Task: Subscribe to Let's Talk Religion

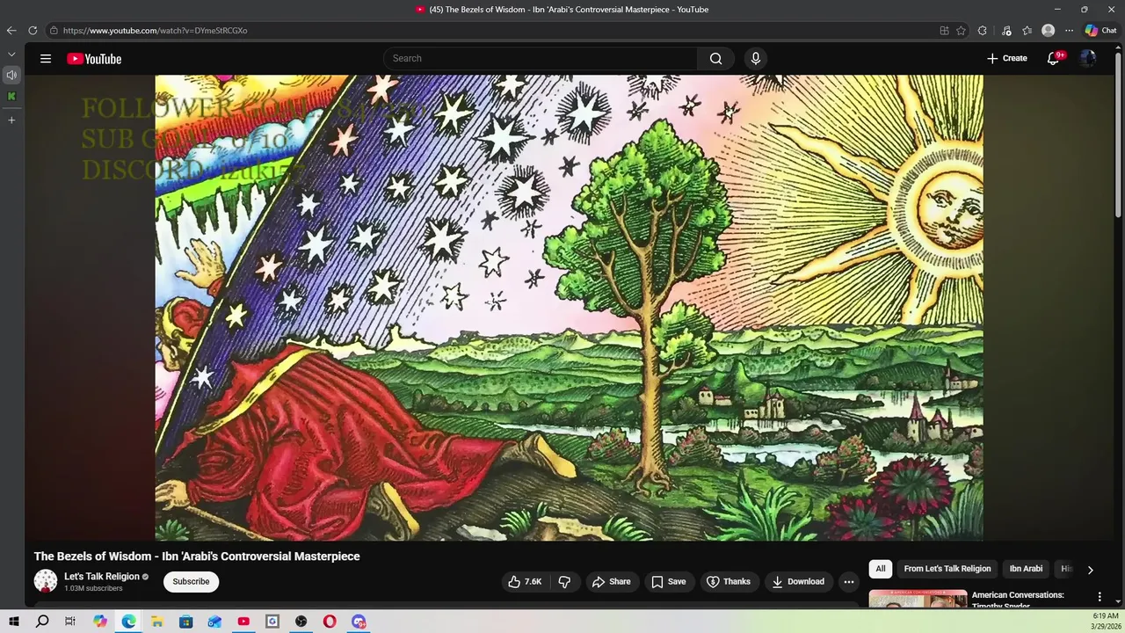Action: pyautogui.click(x=191, y=581)
